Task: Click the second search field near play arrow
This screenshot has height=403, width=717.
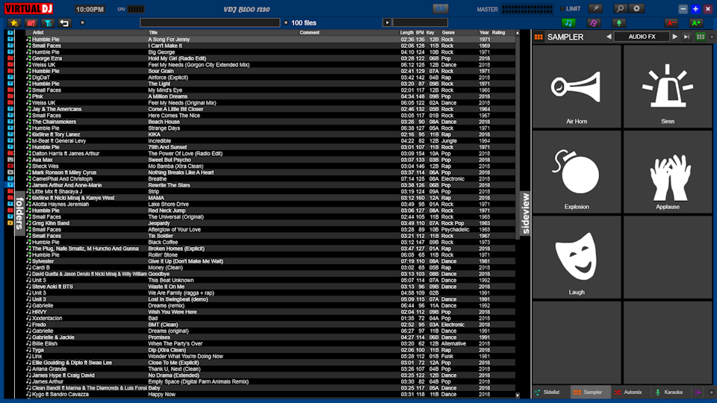Action: point(420,23)
